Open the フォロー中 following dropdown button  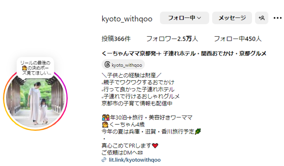[x=184, y=18]
